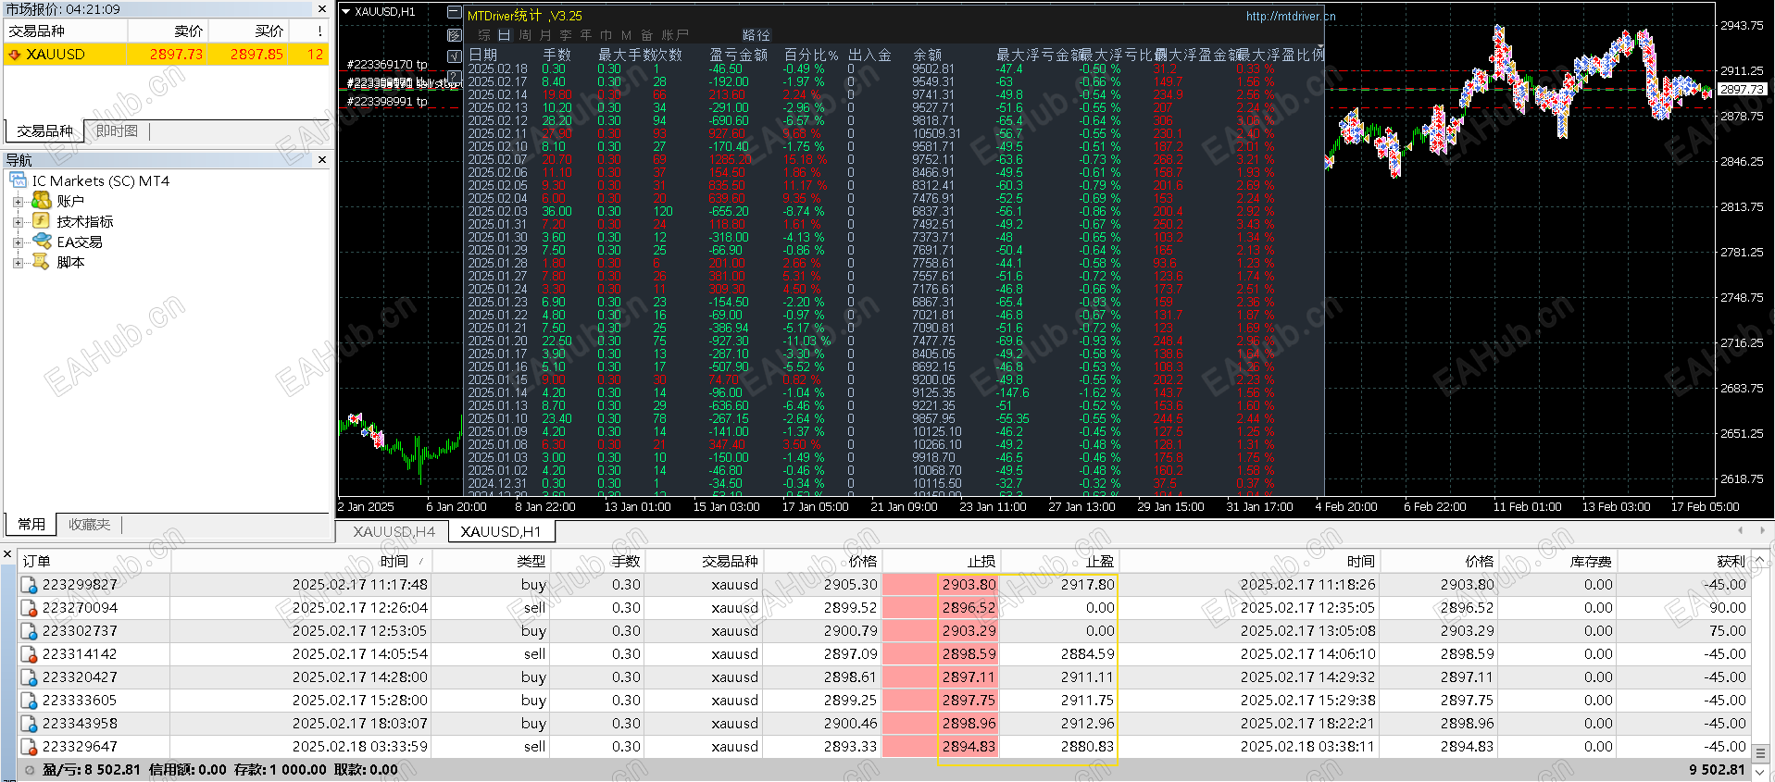The width and height of the screenshot is (1775, 782).
Task: Click the EA交易 expert advisors icon
Action: pyautogui.click(x=41, y=242)
